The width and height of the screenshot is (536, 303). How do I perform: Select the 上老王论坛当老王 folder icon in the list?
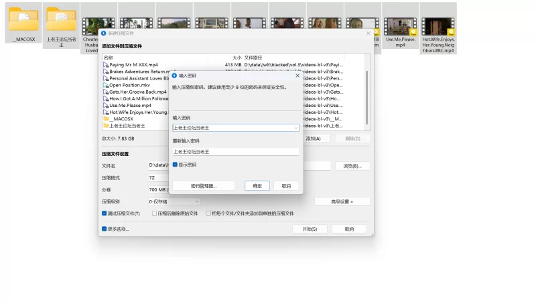(x=106, y=126)
